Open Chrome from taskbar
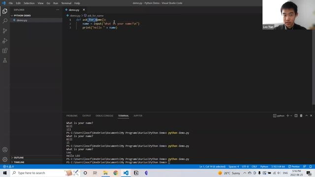This screenshot has width=315, height=177. coord(116,173)
